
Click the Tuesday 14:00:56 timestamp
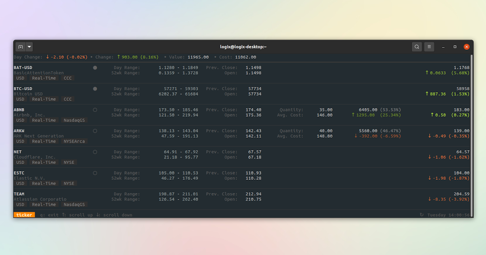pos(448,215)
